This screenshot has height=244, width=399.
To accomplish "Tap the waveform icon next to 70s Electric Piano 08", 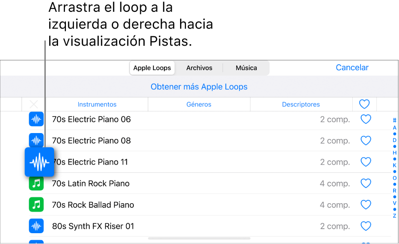I will [36, 140].
